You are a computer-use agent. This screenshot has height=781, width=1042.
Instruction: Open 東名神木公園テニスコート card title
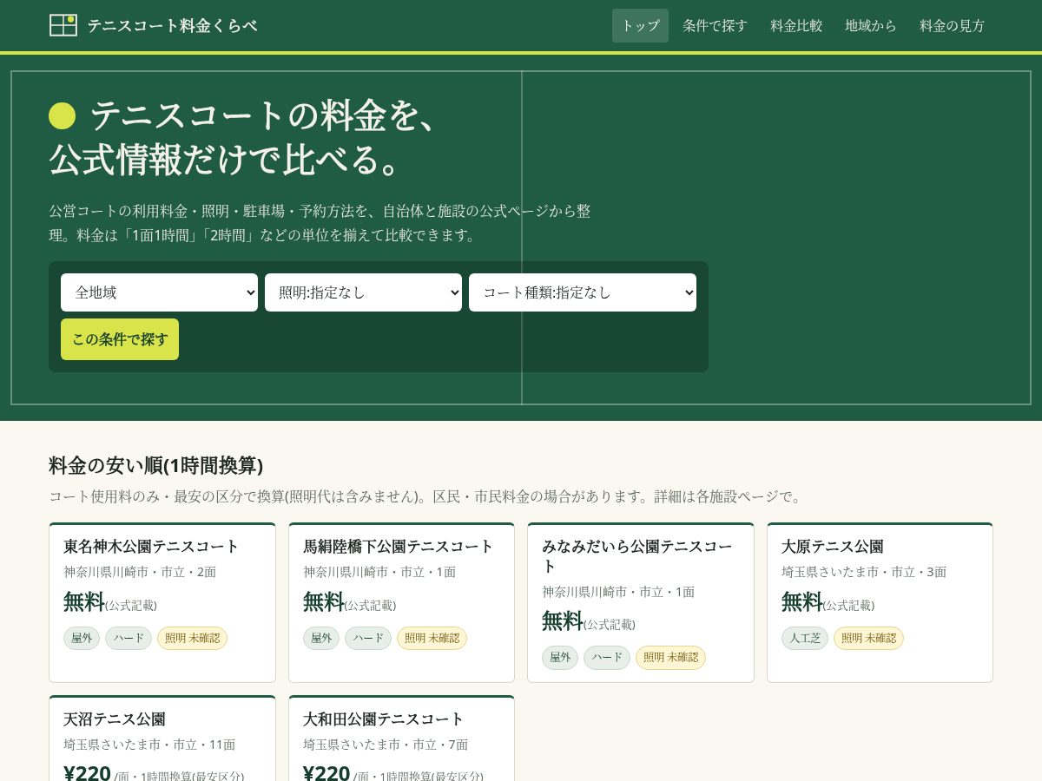click(x=151, y=547)
